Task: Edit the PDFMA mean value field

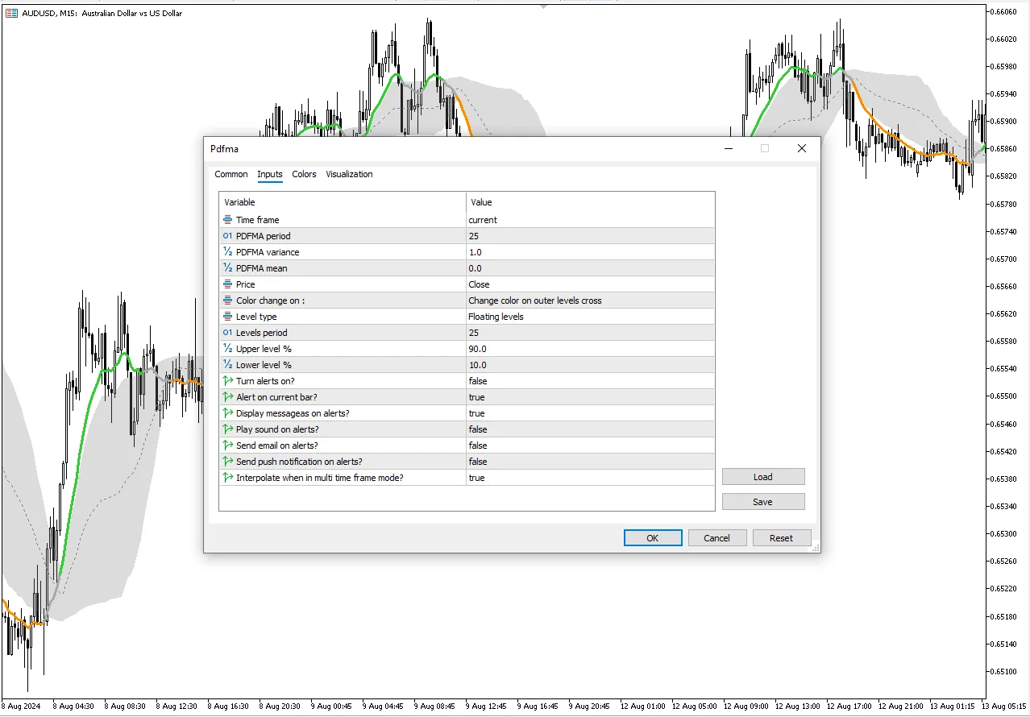Action: (x=588, y=268)
